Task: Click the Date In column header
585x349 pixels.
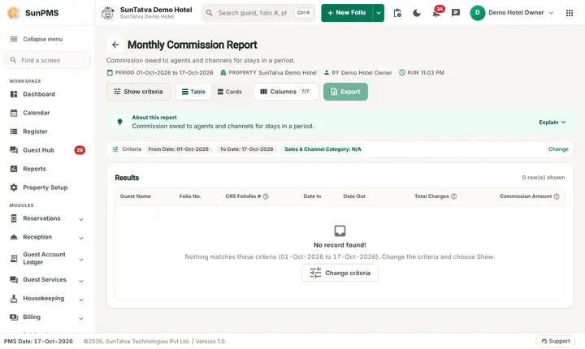Action: (x=312, y=196)
